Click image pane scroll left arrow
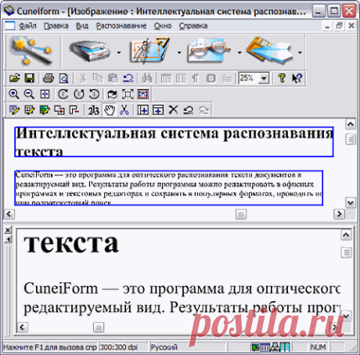The height and width of the screenshot is (355, 360). (9, 214)
